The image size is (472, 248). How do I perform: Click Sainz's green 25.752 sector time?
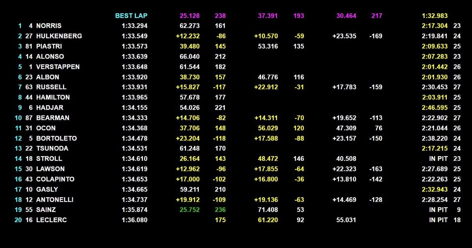(x=190, y=210)
